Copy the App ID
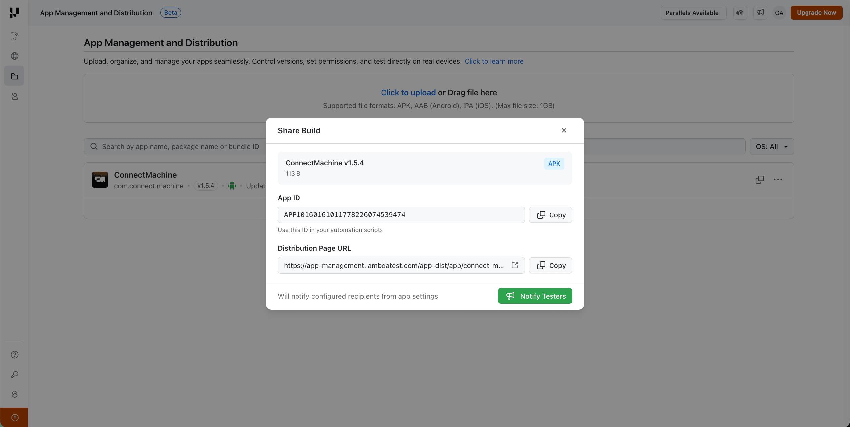 coord(551,215)
